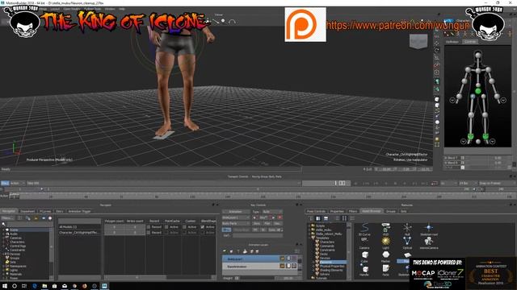Screen dimensions: 517x290
Task: Expand left foot toe controls arrow
Action: pyautogui.click(x=492, y=142)
